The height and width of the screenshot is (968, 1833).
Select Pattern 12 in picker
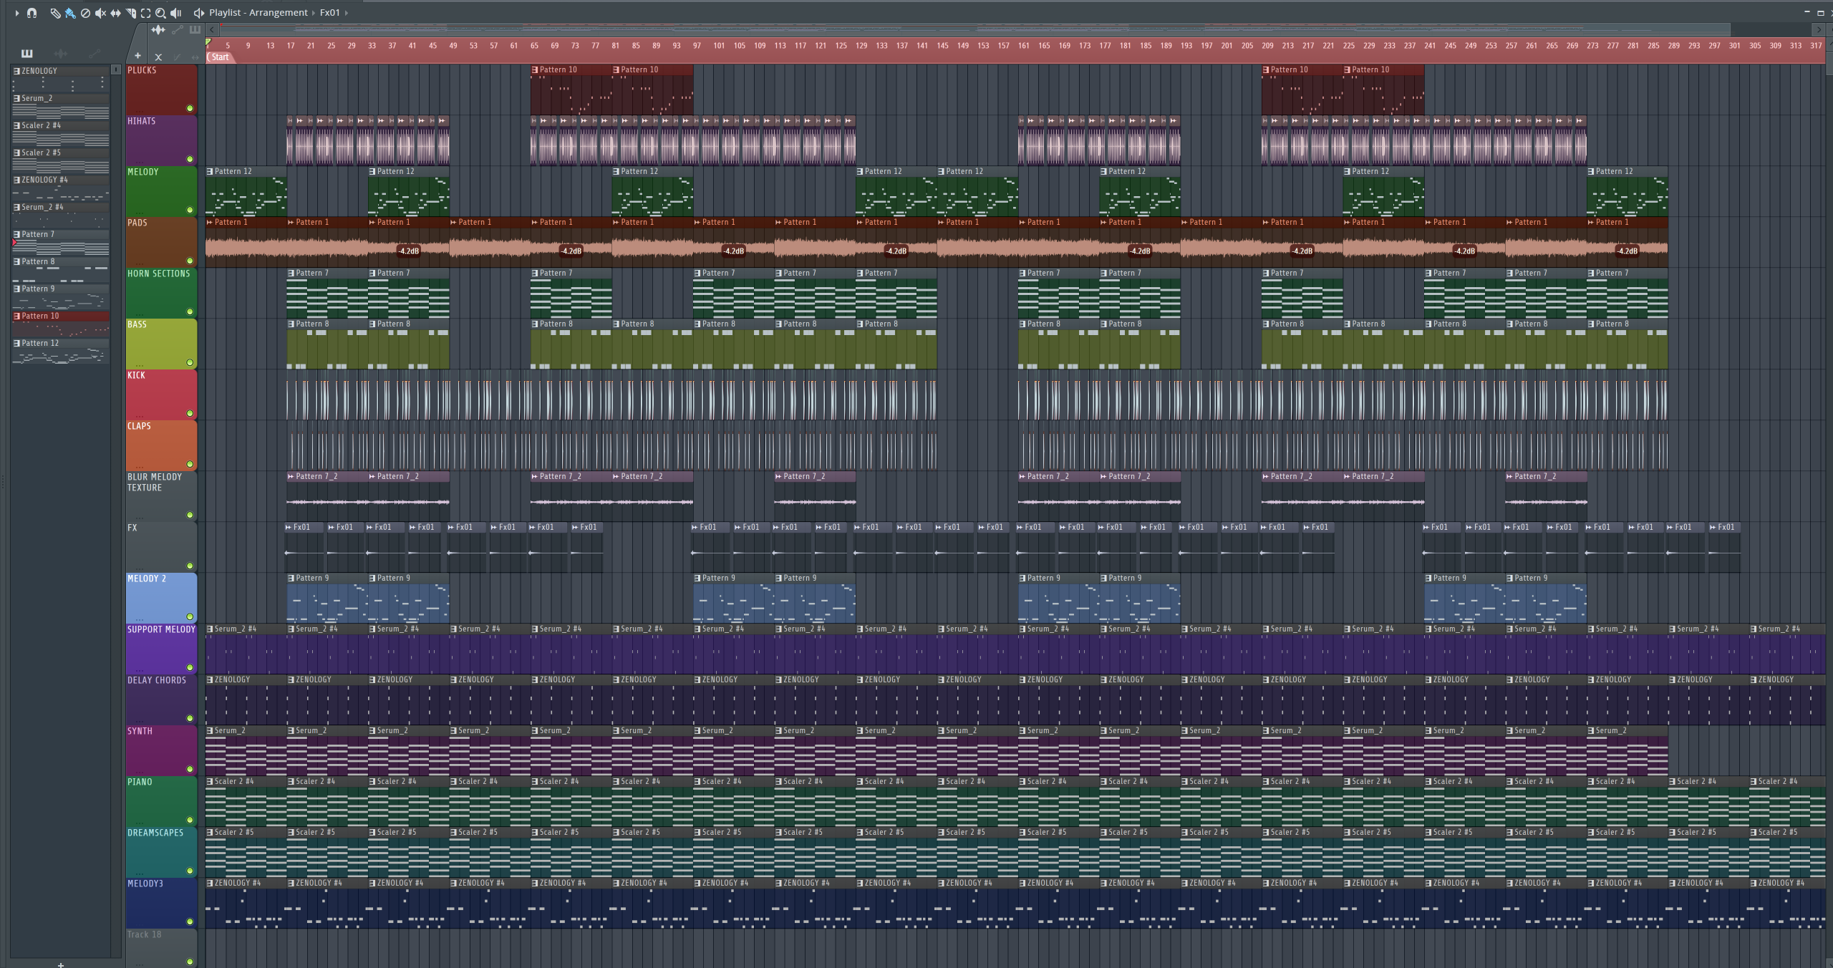[x=61, y=351]
